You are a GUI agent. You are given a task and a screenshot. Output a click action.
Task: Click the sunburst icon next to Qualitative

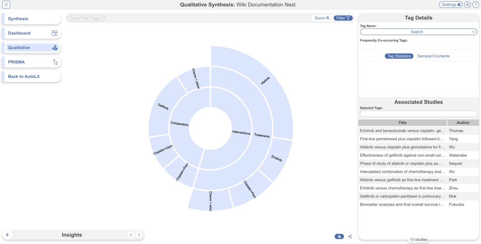pyautogui.click(x=54, y=47)
